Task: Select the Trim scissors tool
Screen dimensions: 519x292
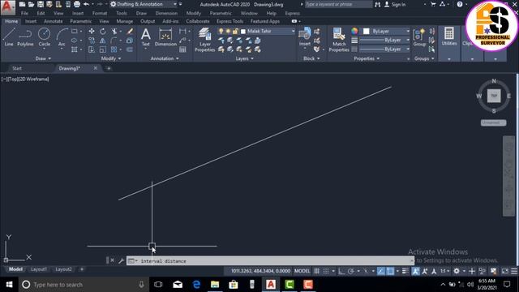Action: pyautogui.click(x=114, y=31)
